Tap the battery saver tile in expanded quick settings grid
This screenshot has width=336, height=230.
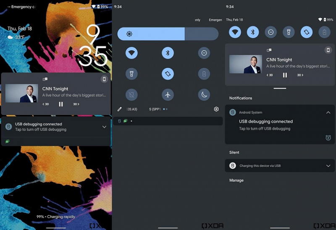tap(204, 74)
